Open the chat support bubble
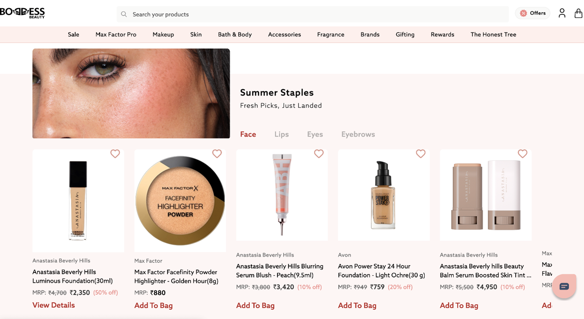584x319 pixels. (564, 286)
